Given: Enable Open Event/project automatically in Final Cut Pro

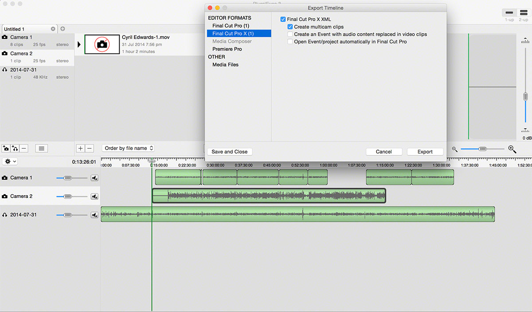Looking at the screenshot, I should (290, 42).
